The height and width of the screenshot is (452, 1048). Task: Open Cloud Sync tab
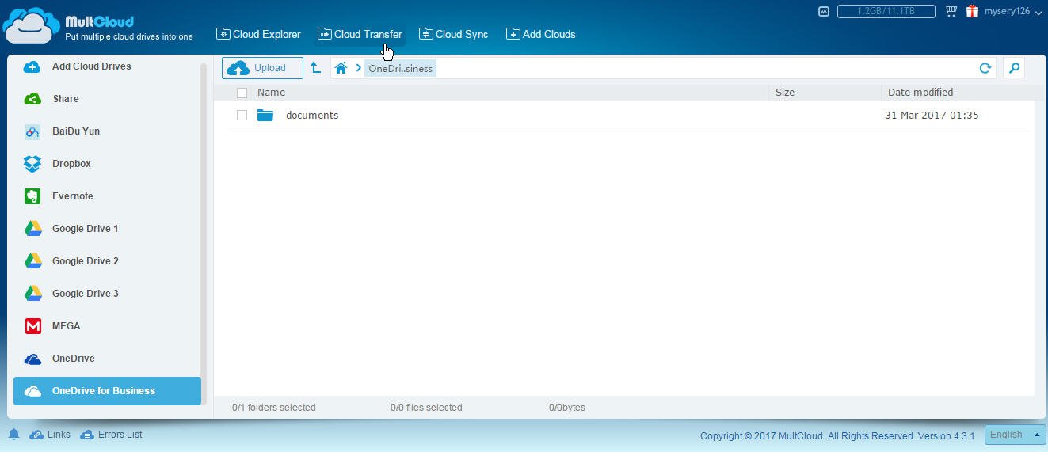(x=453, y=34)
